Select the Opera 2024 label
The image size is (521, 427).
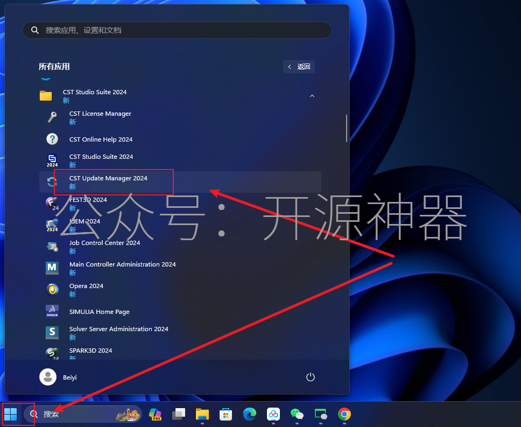(x=86, y=286)
